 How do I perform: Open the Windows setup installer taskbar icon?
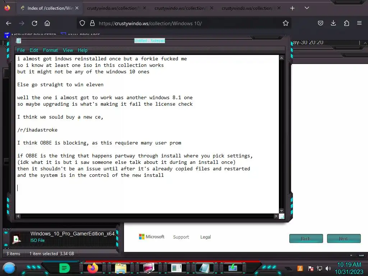(x=233, y=268)
